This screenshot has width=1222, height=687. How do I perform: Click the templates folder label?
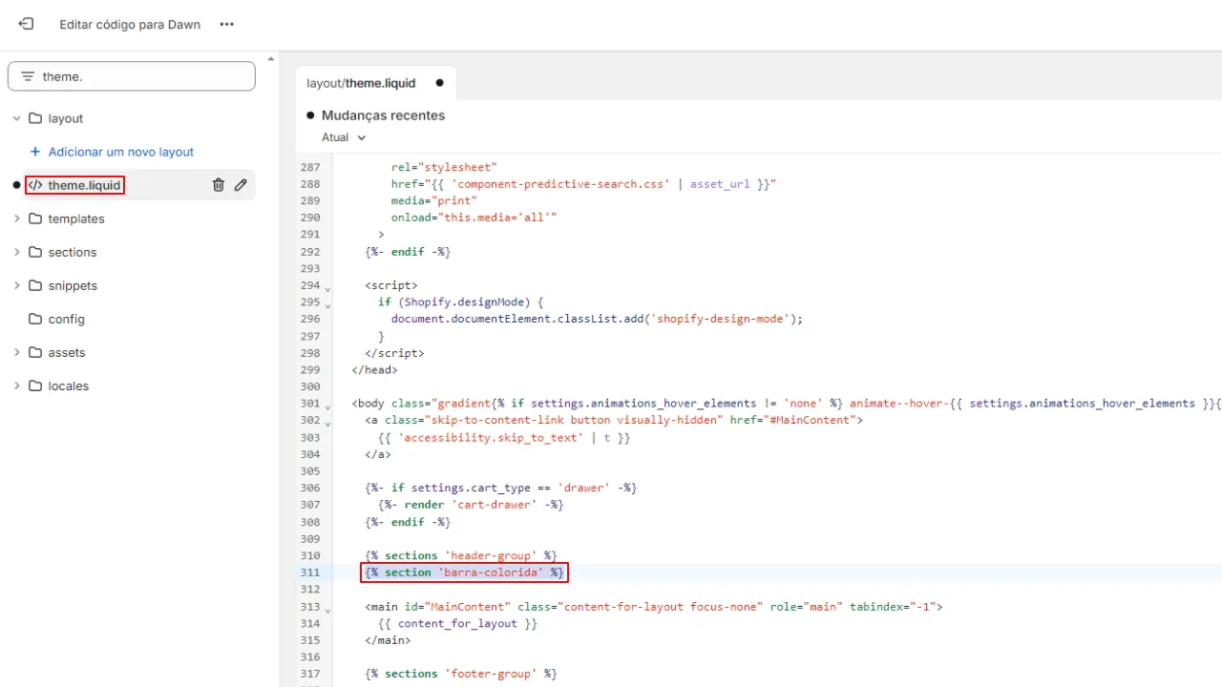click(x=76, y=219)
